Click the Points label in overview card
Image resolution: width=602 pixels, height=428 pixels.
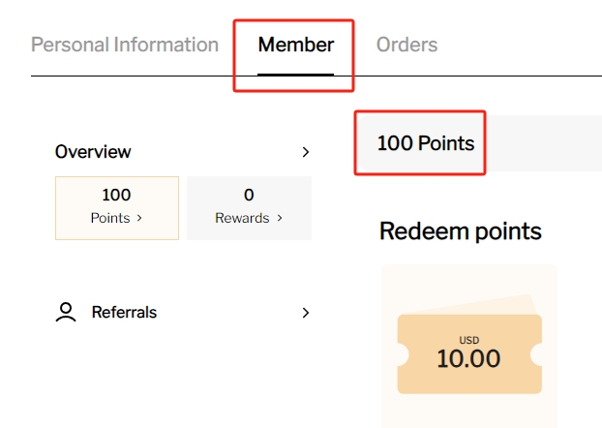[110, 219]
